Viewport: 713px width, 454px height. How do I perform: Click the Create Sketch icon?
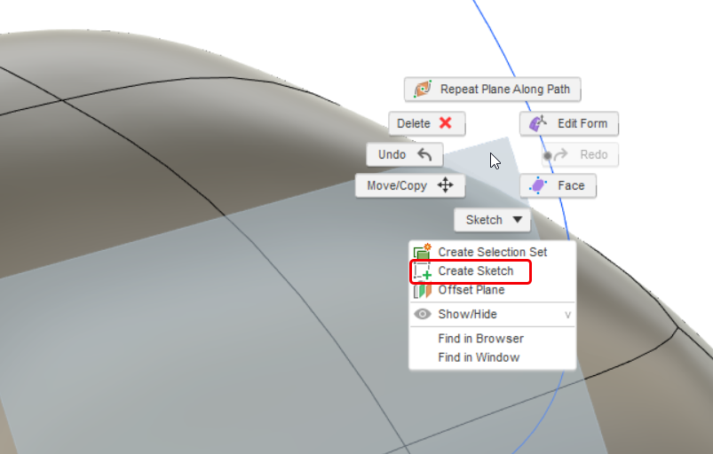coord(423,270)
